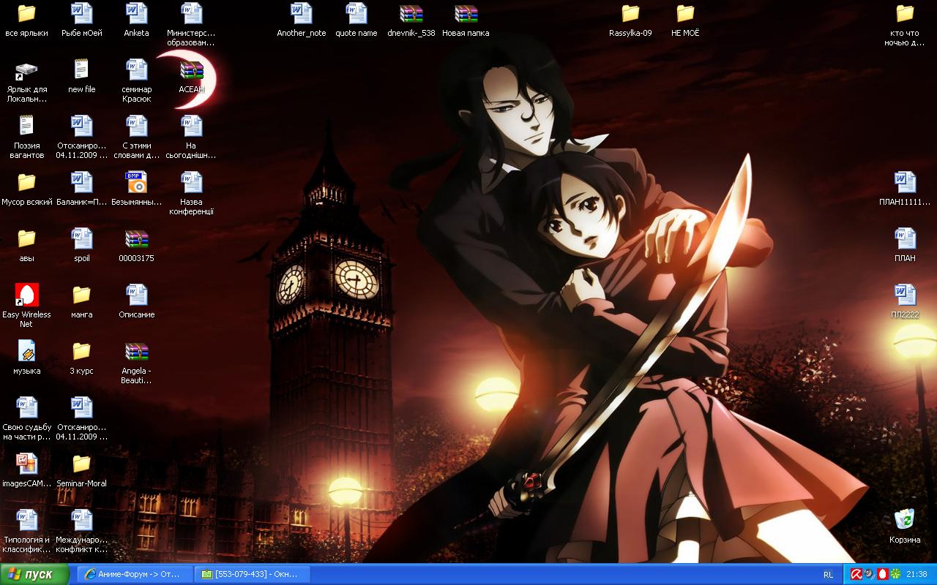Click the 'Безымянны...' BMP image icon
Viewport: 937px width, 585px height.
[x=136, y=183]
